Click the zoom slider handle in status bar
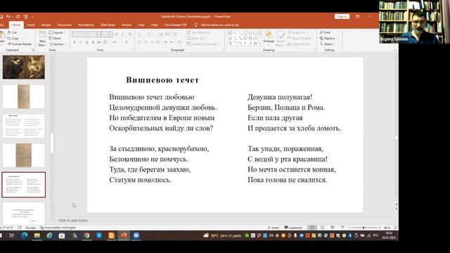This screenshot has width=450, height=253. pyautogui.click(x=364, y=228)
